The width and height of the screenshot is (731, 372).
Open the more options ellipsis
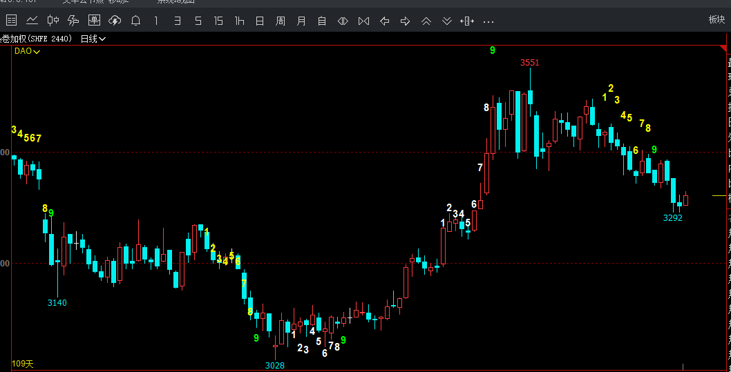tap(488, 21)
